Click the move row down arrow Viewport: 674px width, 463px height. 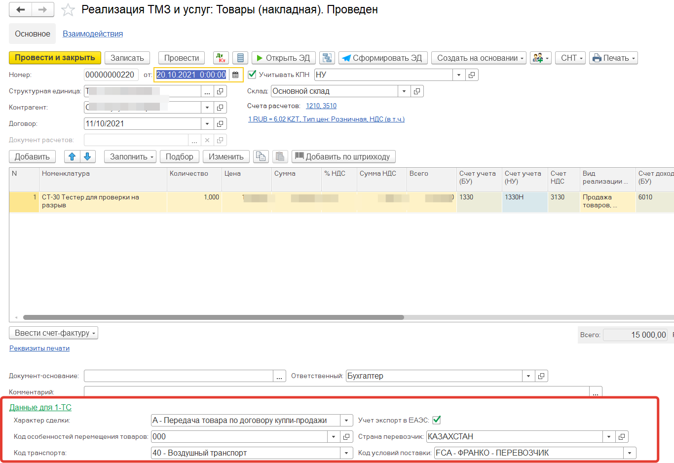point(87,156)
